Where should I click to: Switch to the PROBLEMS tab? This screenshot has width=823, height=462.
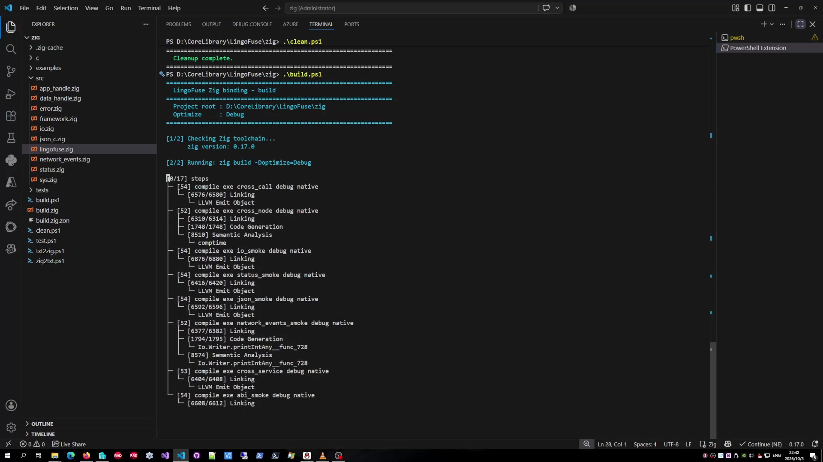[178, 24]
